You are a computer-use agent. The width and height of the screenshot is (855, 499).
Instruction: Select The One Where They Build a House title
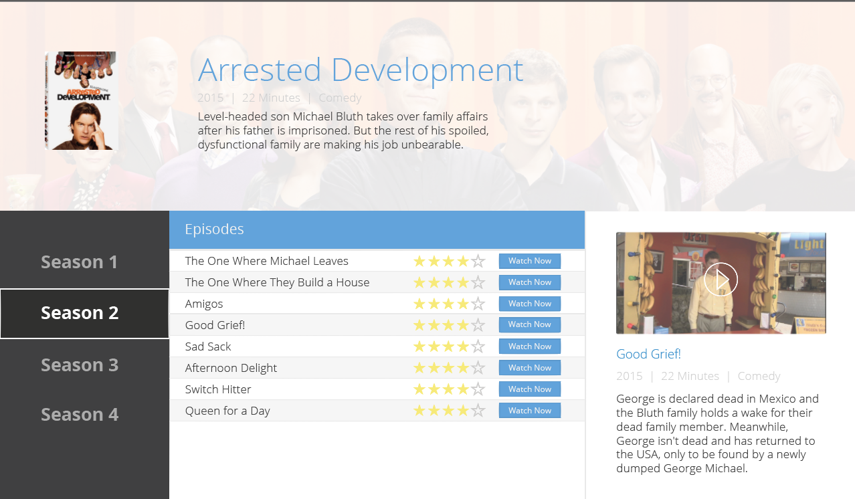coord(277,282)
